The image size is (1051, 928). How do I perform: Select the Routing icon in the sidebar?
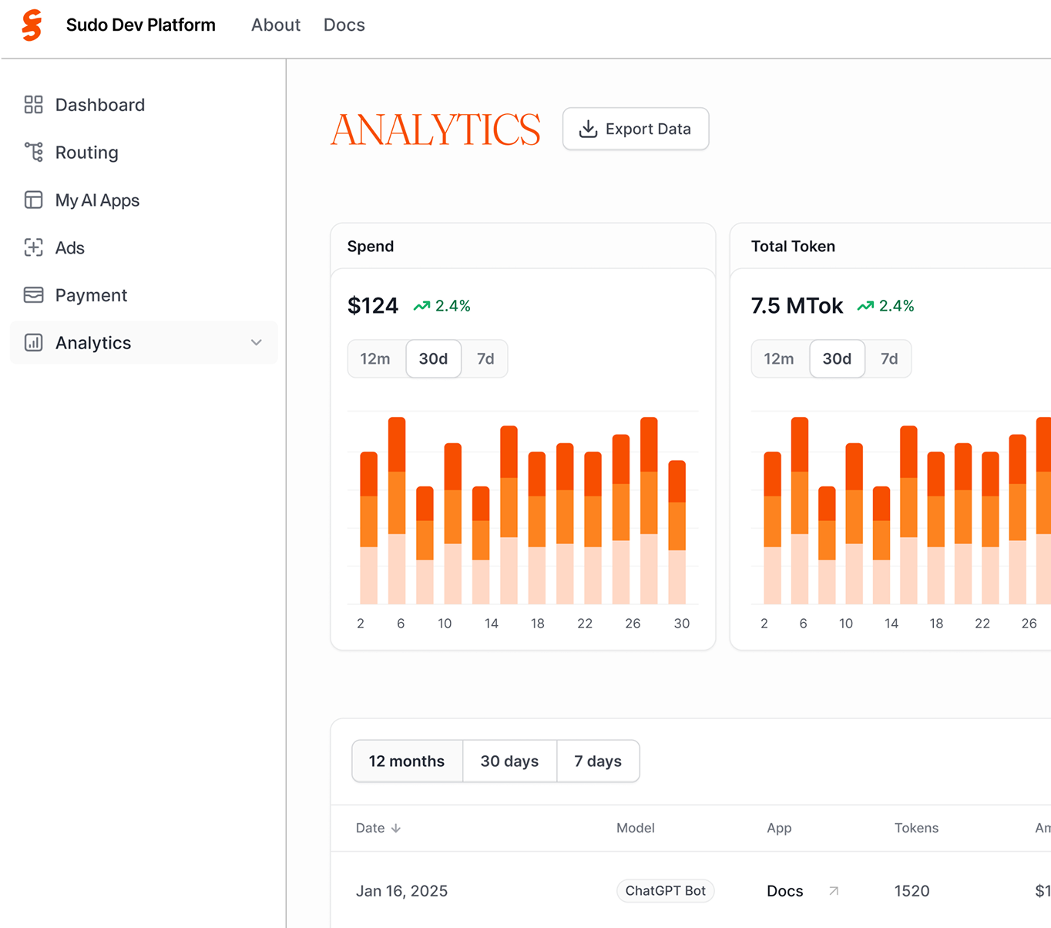pos(33,152)
